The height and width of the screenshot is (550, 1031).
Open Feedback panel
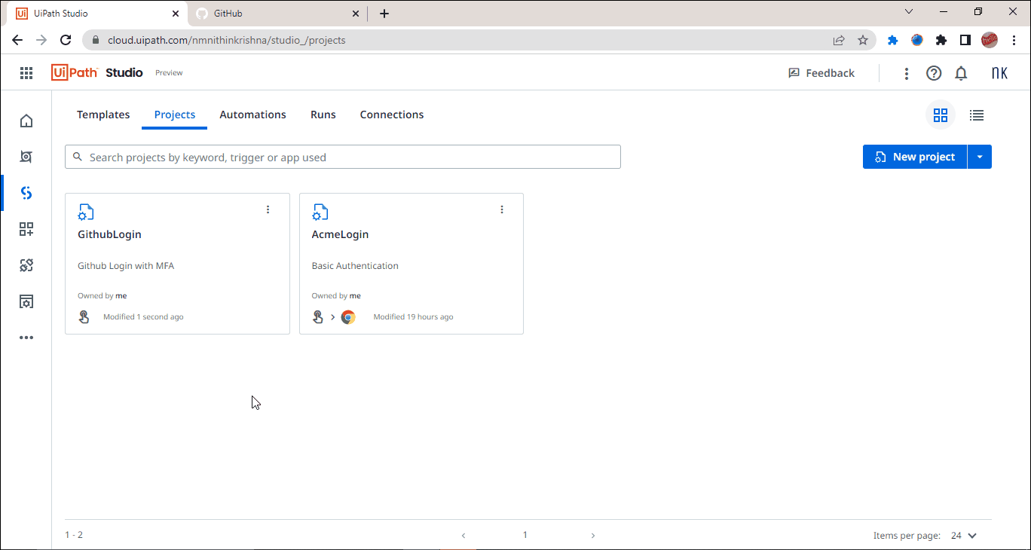[821, 73]
